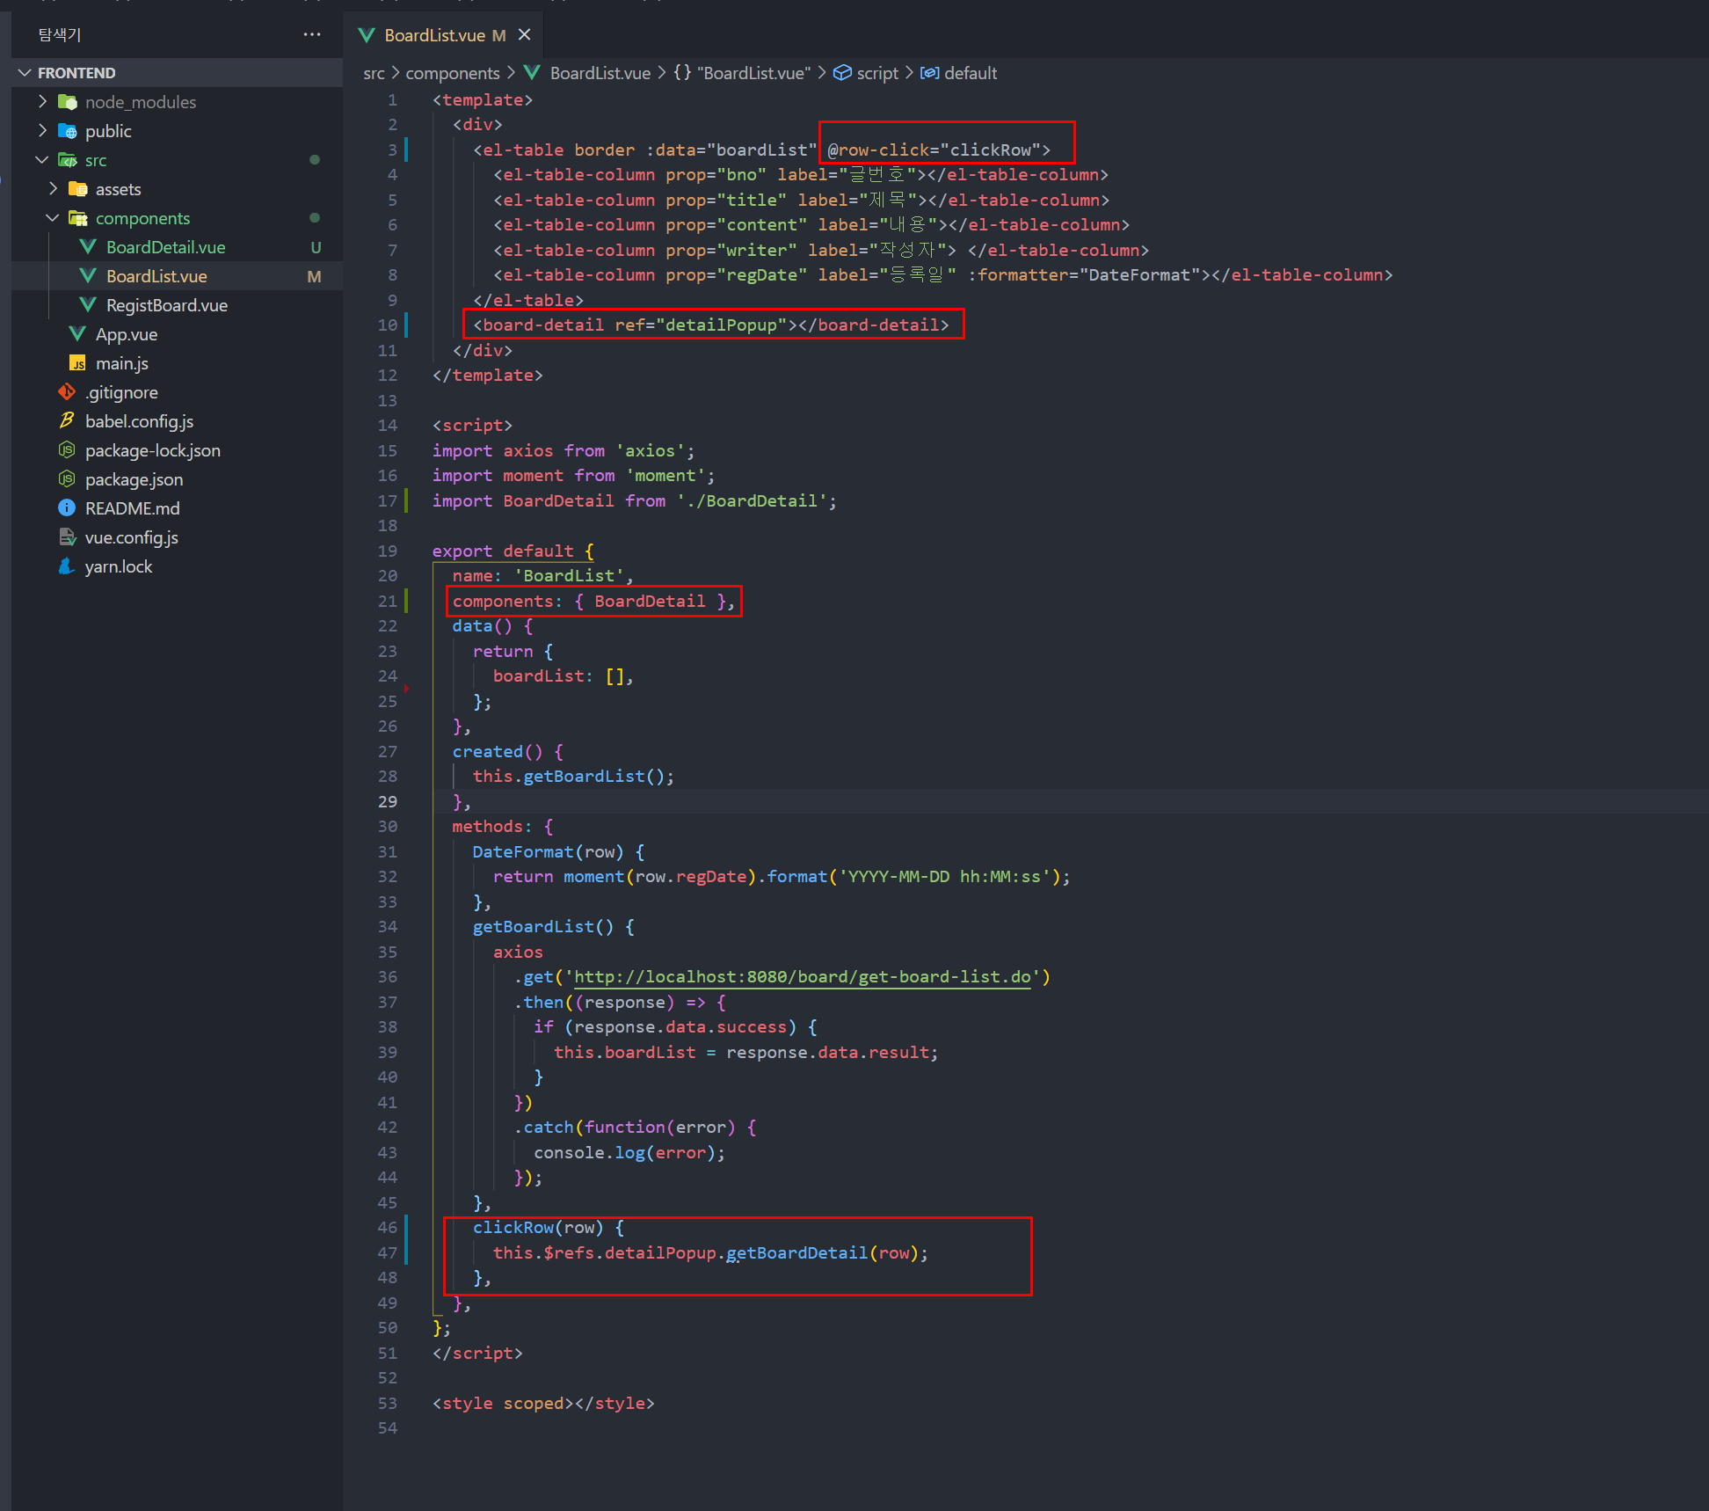1709x1511 pixels.
Task: Collapse the FRONTEND root folder
Action: [x=25, y=73]
